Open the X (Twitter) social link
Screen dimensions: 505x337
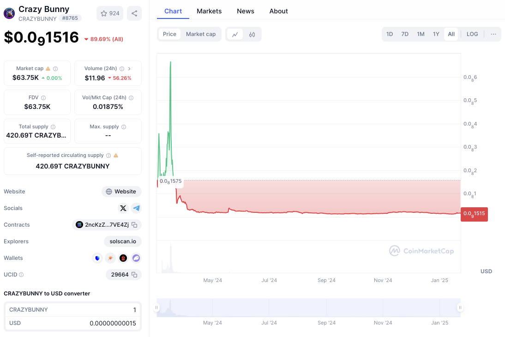click(123, 208)
